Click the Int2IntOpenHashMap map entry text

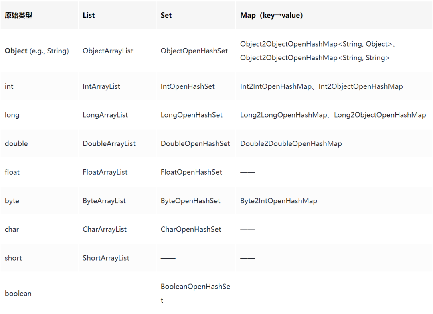276,86
